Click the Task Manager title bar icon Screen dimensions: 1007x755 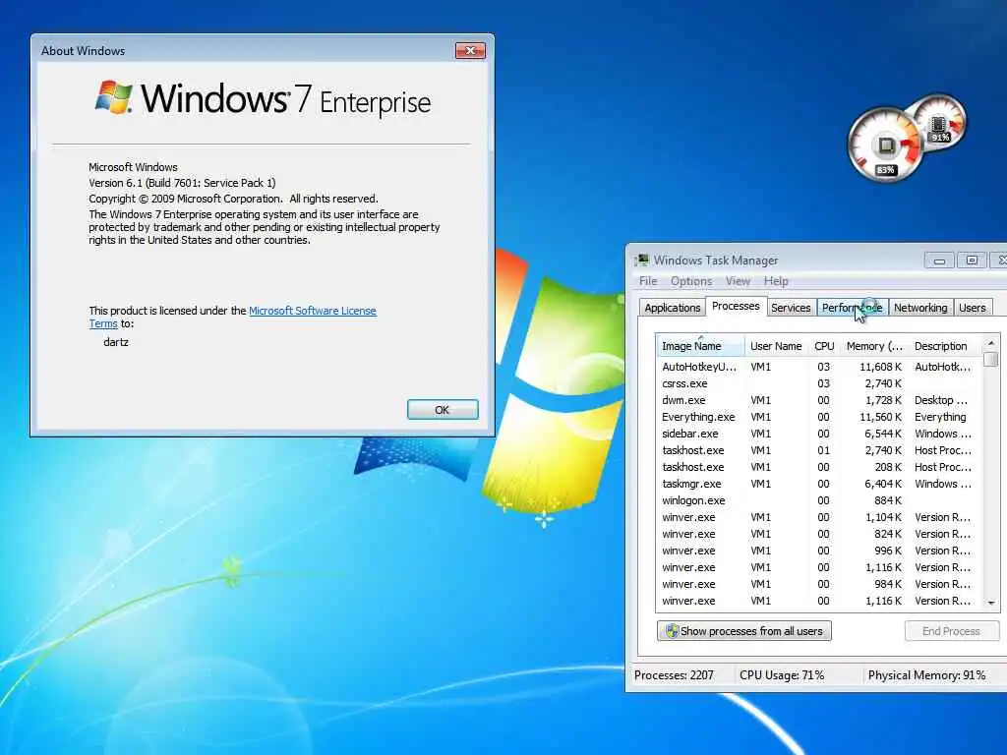coord(641,260)
